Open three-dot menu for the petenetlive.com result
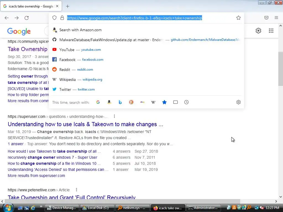This screenshot has width=283, height=212. coord(77,190)
